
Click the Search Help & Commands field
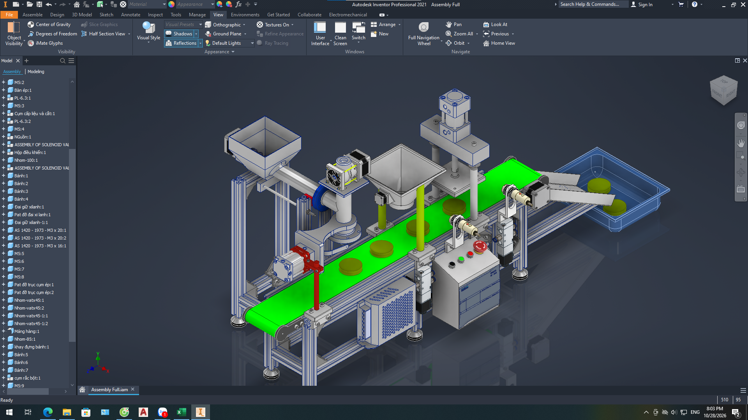593,4
